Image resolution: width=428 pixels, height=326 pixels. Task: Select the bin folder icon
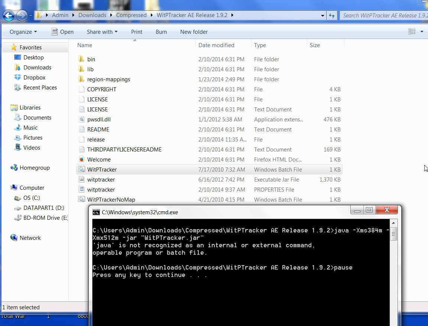pos(81,59)
